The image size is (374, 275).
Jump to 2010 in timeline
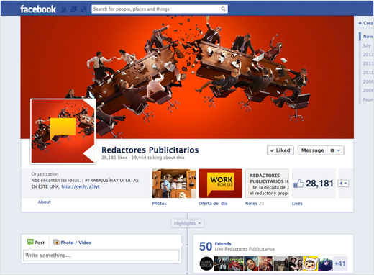368,72
